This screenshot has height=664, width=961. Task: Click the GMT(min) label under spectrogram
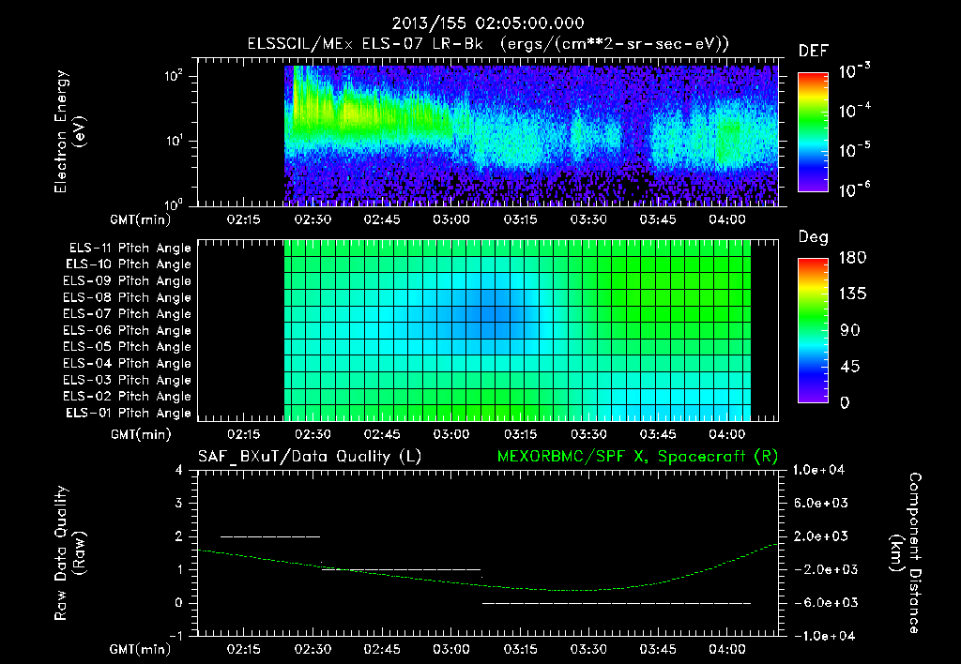coord(141,219)
